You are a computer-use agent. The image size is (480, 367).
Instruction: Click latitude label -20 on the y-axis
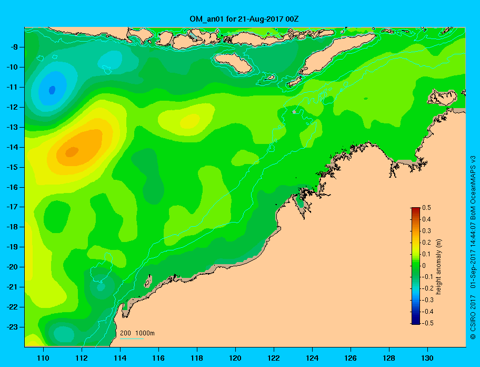click(11, 267)
